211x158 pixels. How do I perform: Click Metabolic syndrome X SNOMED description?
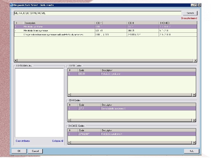112,134
